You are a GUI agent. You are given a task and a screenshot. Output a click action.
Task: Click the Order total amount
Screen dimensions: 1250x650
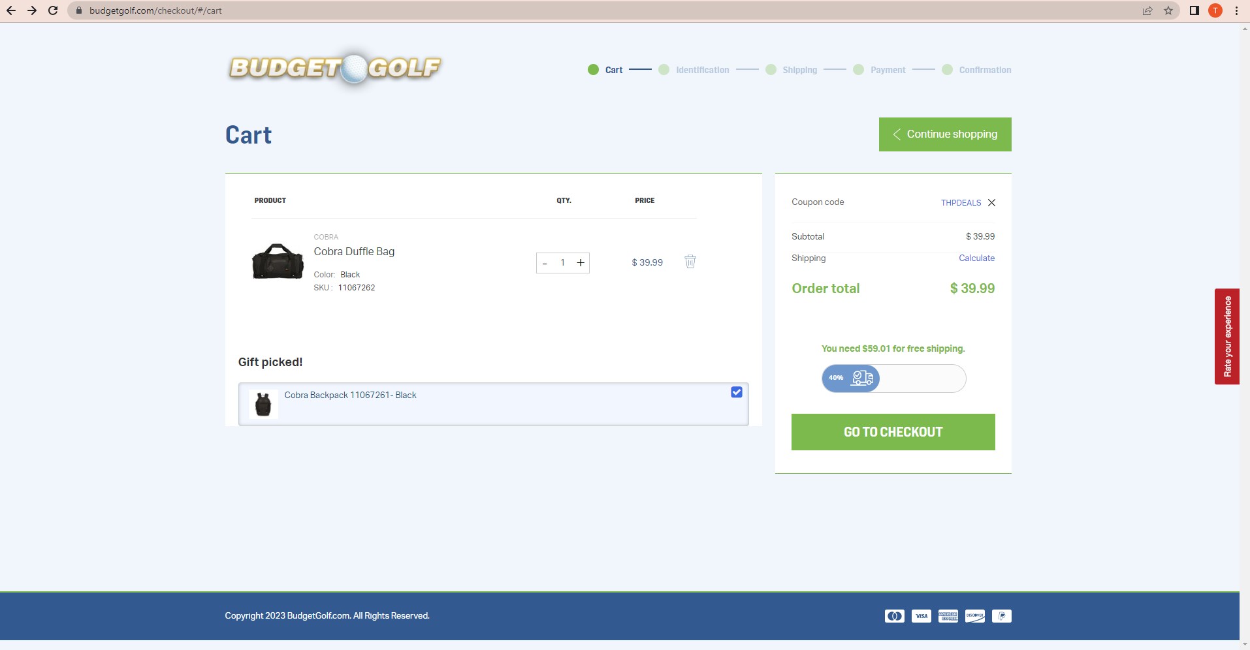pyautogui.click(x=972, y=288)
